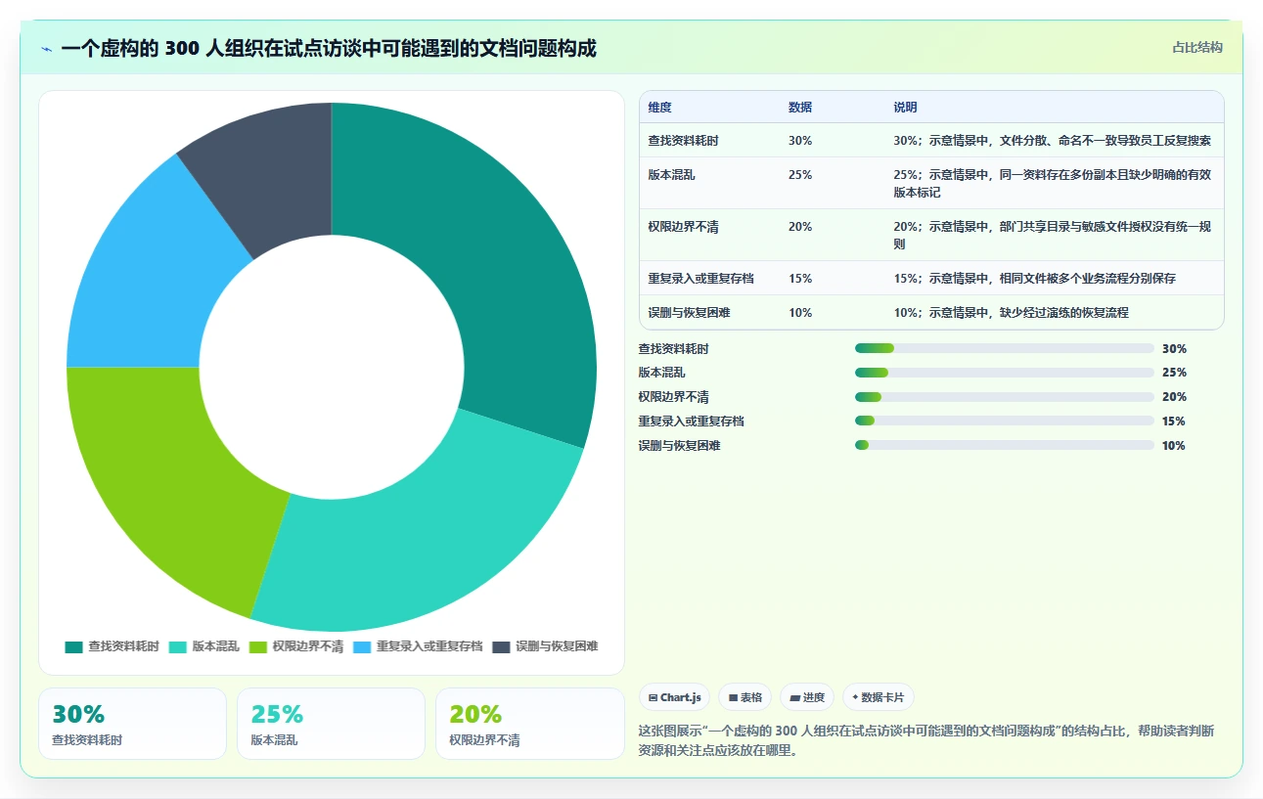Click the 占比结构 label in header
Screen dimensions: 1263x799
[x=1197, y=47]
